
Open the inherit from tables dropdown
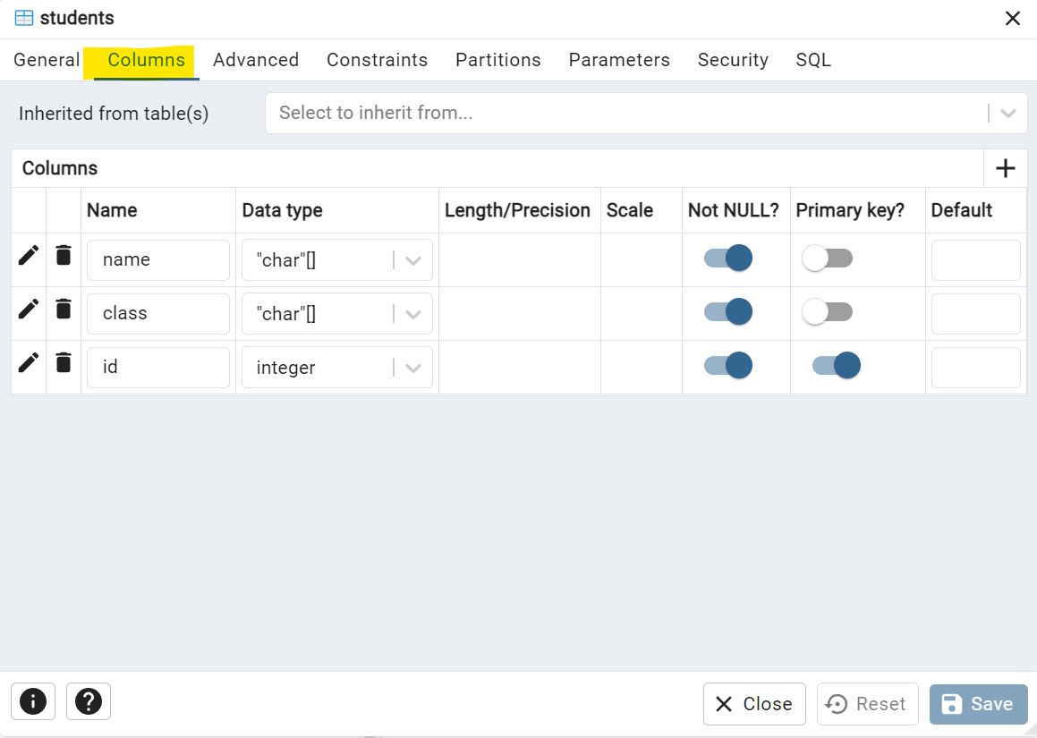pyautogui.click(x=1008, y=113)
